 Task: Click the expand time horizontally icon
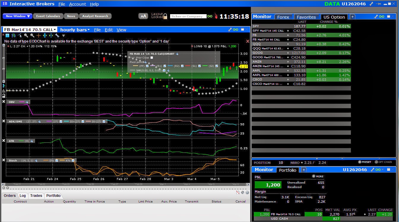tap(45, 35)
